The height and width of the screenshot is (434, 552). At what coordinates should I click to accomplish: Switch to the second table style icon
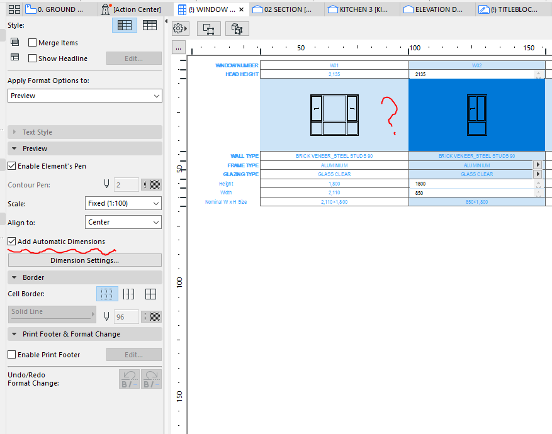pyautogui.click(x=150, y=24)
